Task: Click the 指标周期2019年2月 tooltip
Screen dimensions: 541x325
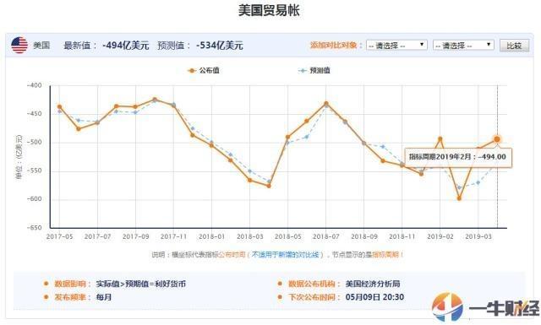Action: click(x=457, y=157)
